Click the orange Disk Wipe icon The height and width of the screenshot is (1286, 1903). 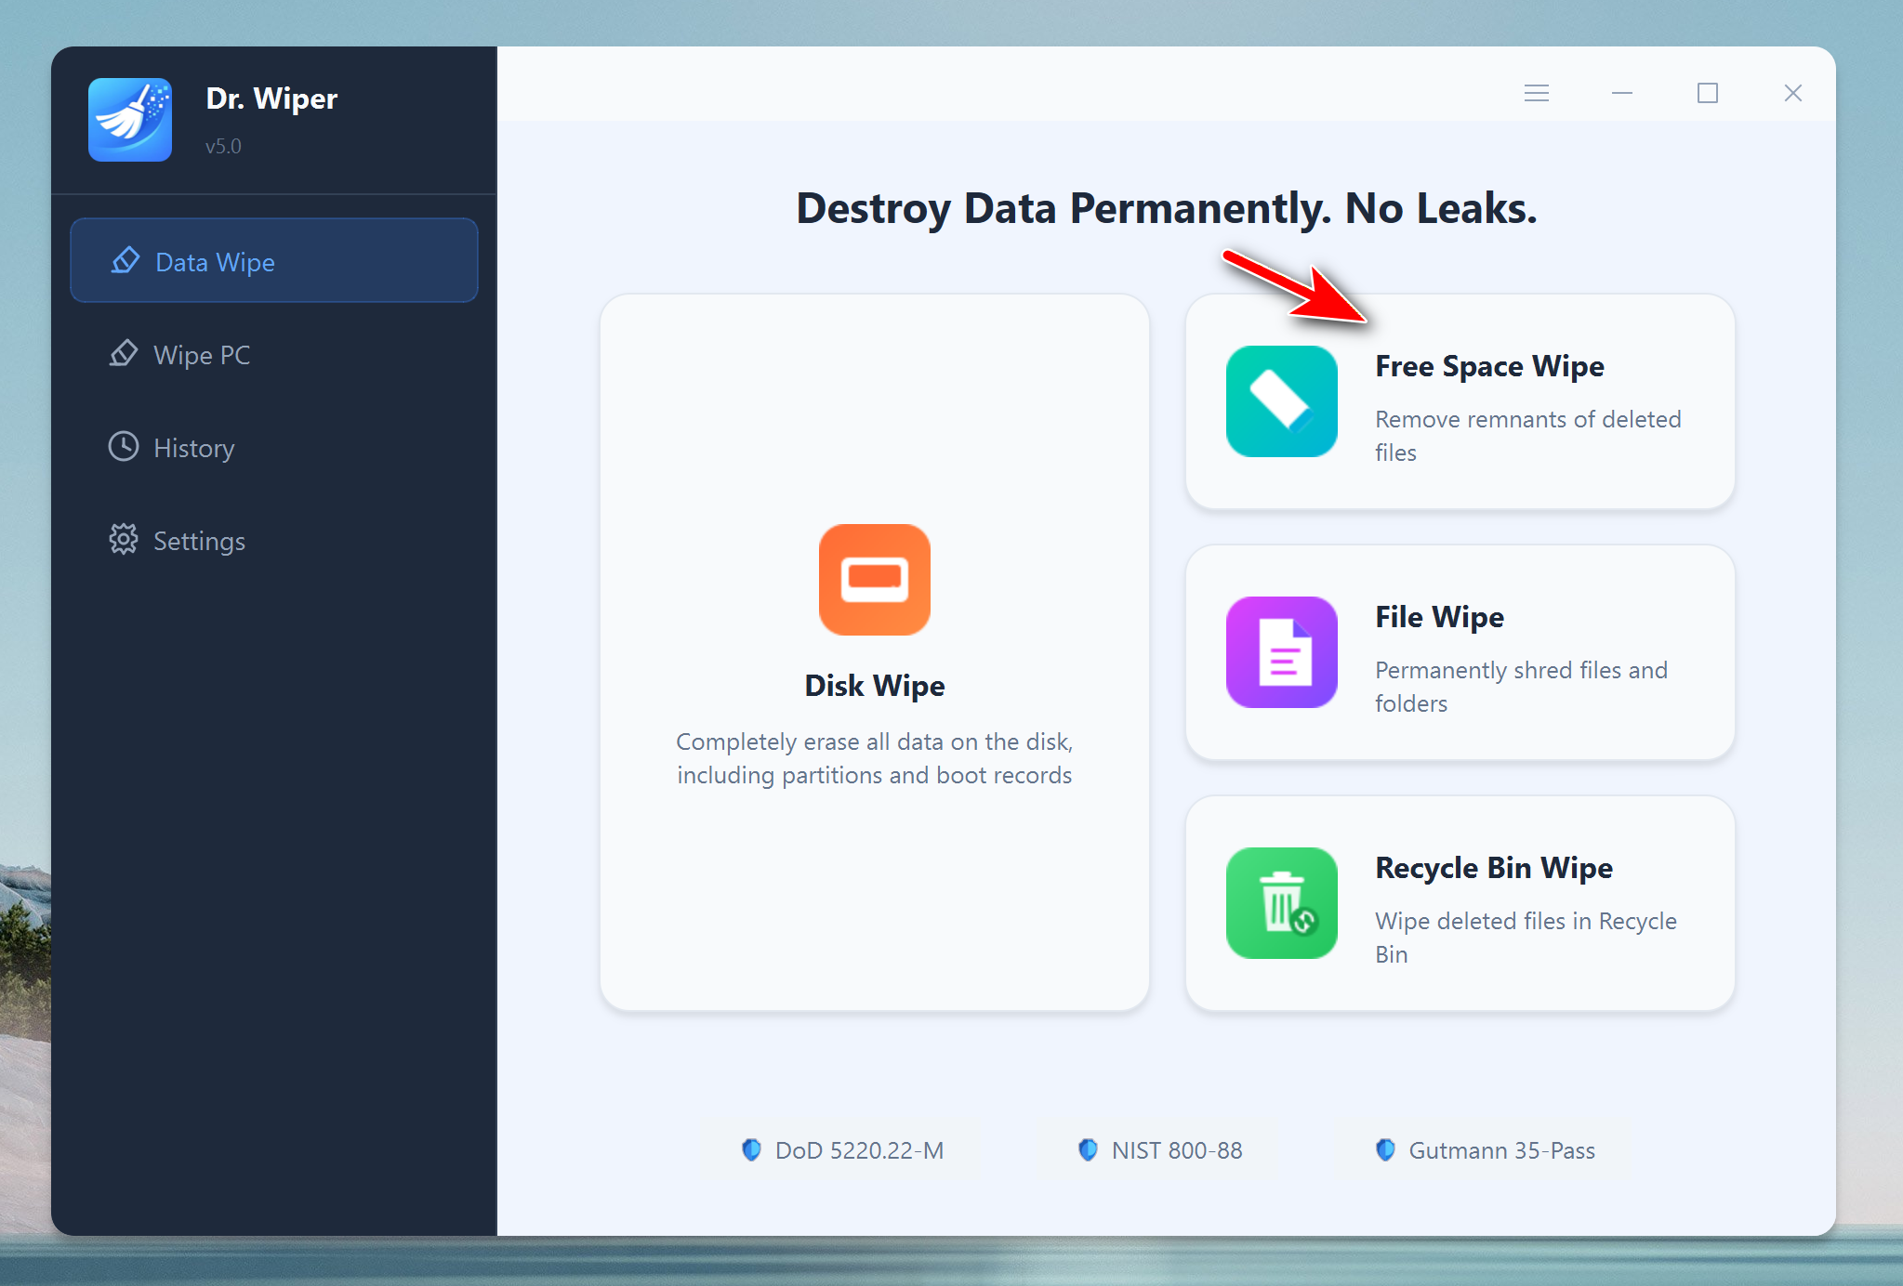point(875,580)
